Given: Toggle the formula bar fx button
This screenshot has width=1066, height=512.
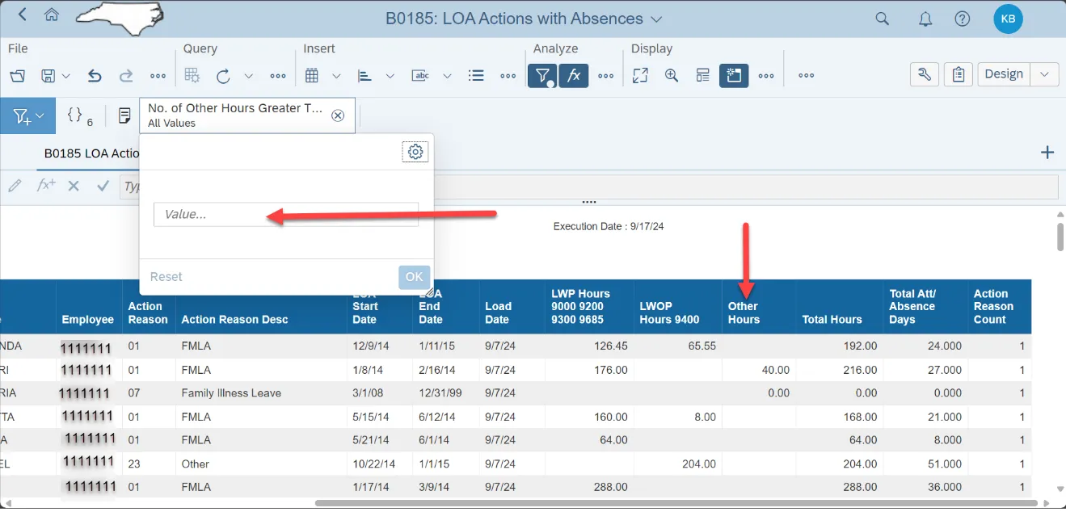Looking at the screenshot, I should (x=574, y=76).
